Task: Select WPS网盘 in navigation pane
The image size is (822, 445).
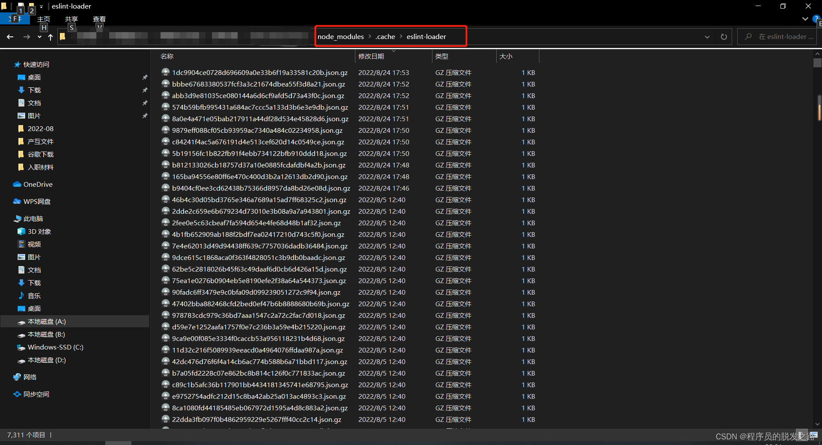Action: pyautogui.click(x=37, y=201)
